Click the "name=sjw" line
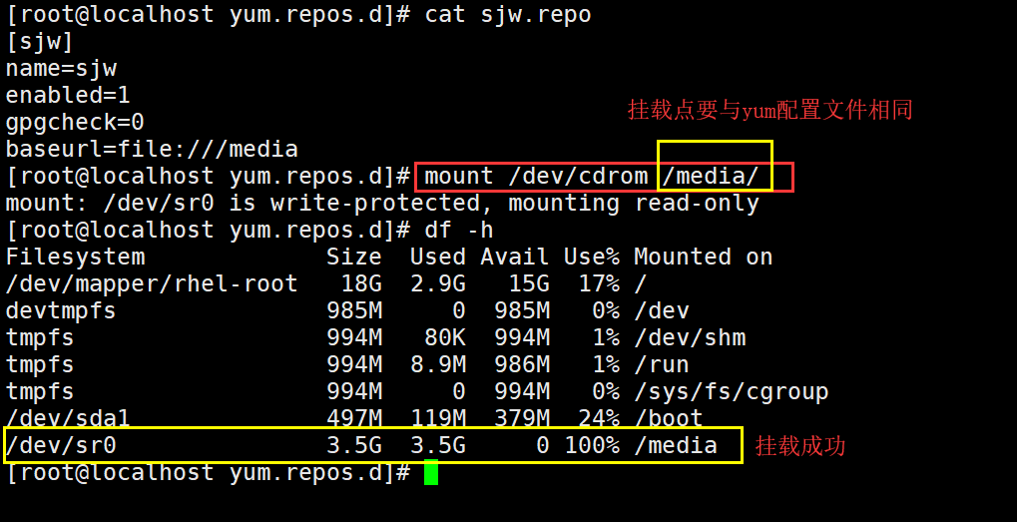Screen dimensions: 1017x522 (61, 68)
